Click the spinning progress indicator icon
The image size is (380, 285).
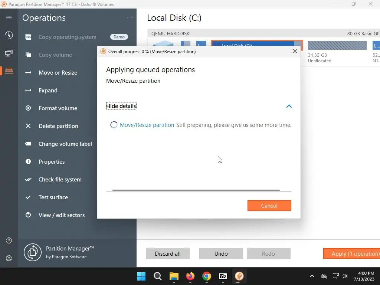tap(114, 125)
